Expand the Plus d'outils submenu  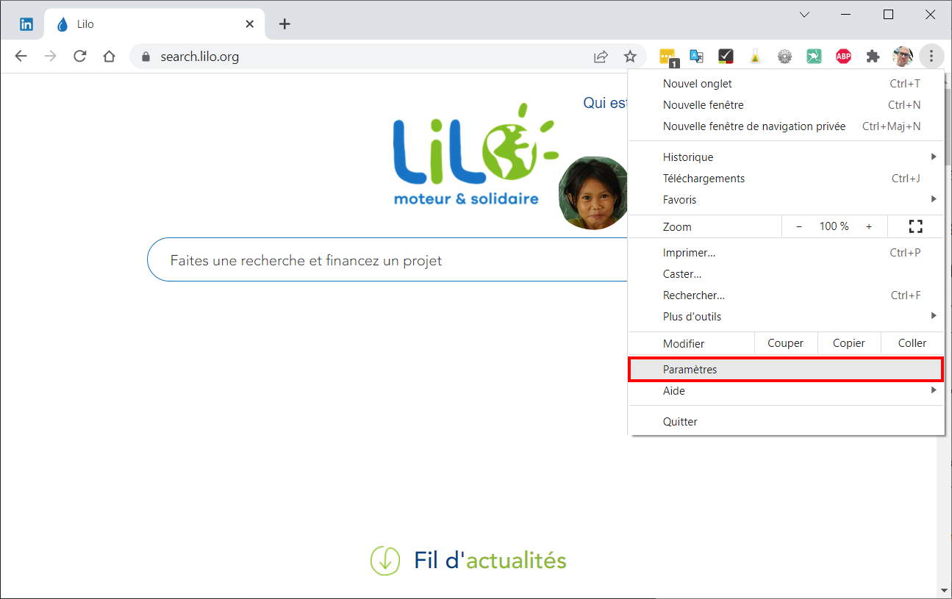(x=787, y=317)
